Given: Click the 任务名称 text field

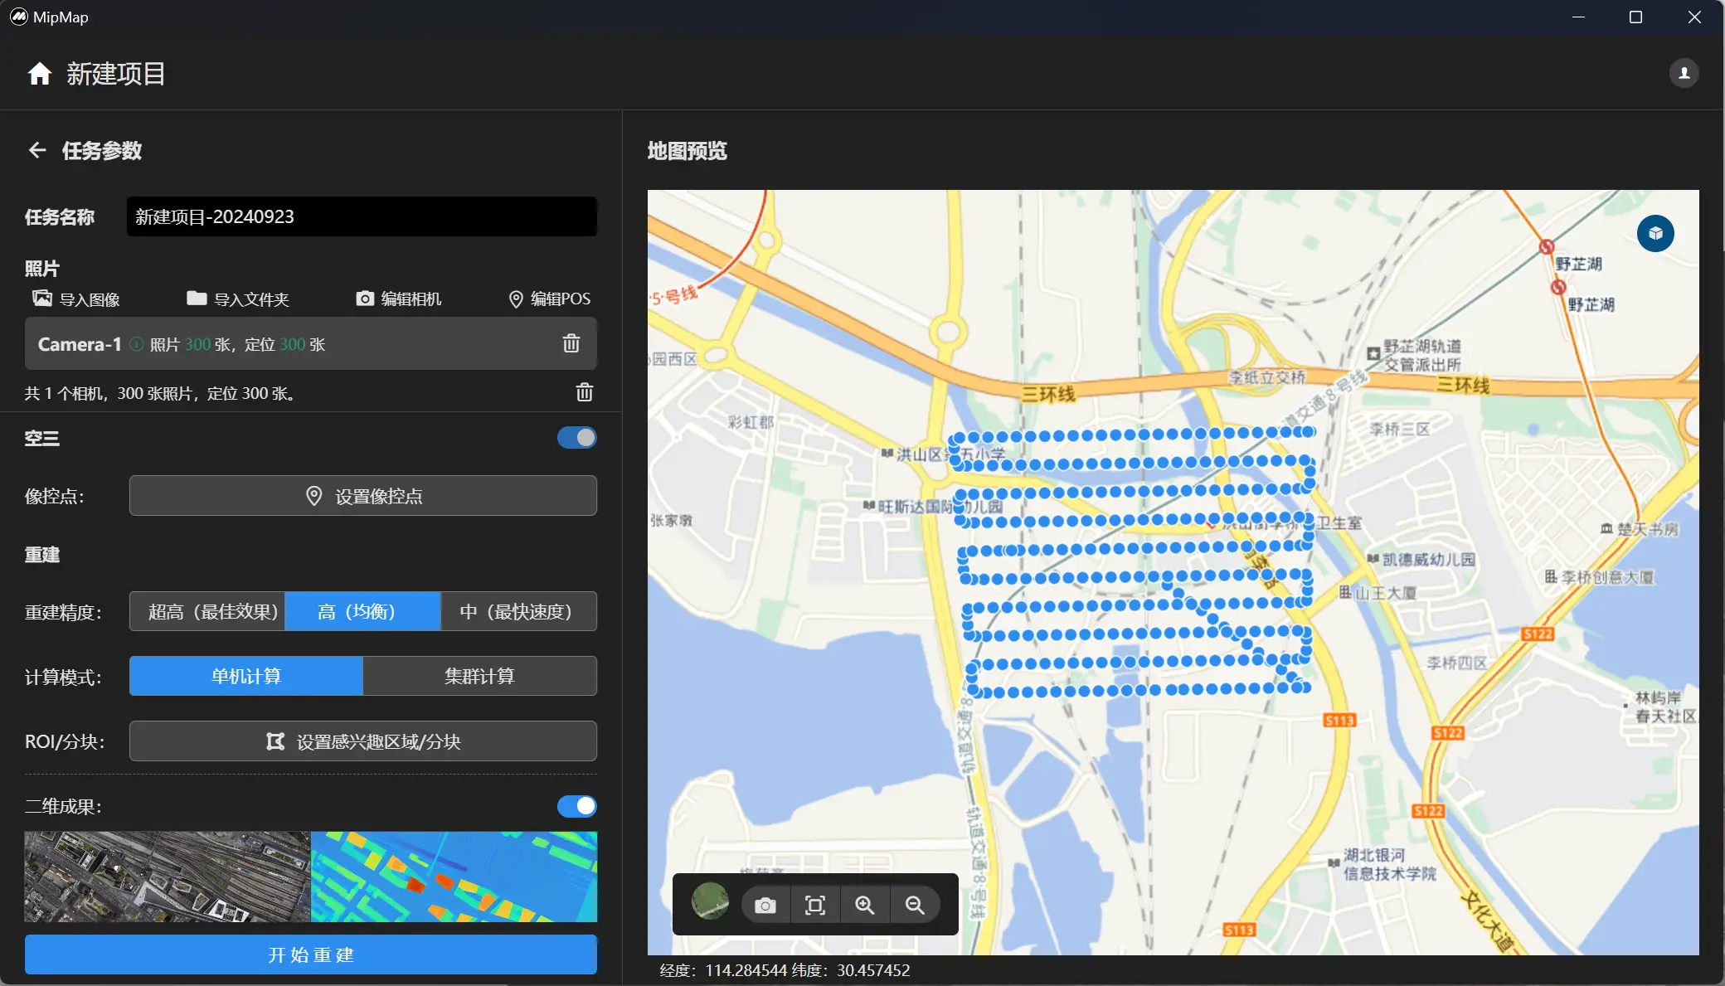Looking at the screenshot, I should tap(362, 217).
